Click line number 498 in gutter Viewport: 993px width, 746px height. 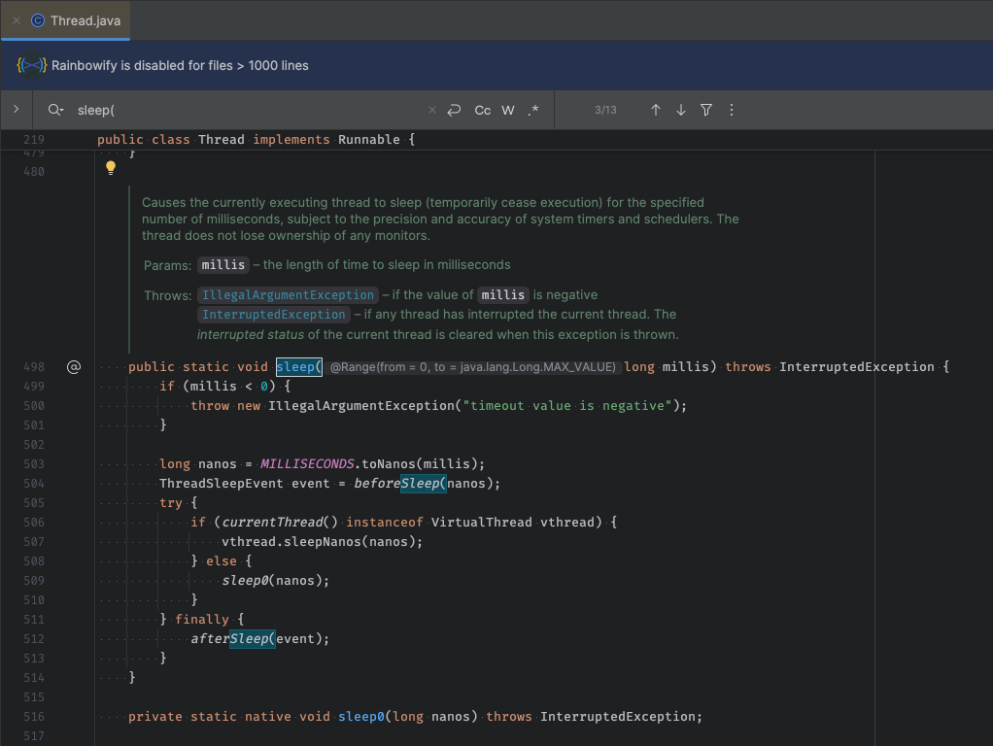[x=34, y=366]
